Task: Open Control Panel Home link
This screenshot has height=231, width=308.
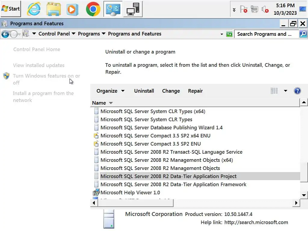Action: pyautogui.click(x=37, y=49)
